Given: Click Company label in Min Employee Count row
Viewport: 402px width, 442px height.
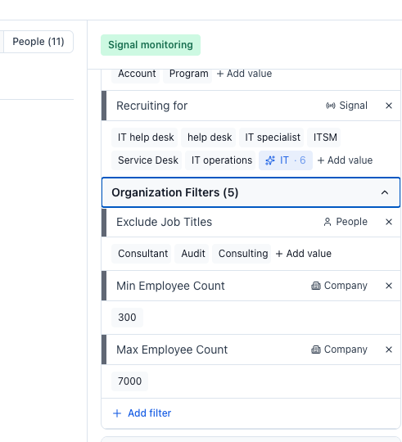Looking at the screenshot, I should (x=346, y=286).
